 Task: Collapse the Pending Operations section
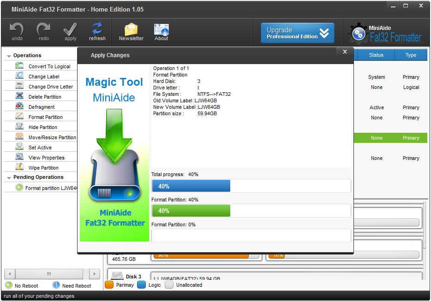(9, 177)
